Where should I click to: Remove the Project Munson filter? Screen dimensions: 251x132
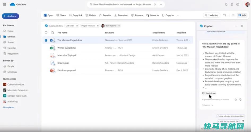click(98, 26)
